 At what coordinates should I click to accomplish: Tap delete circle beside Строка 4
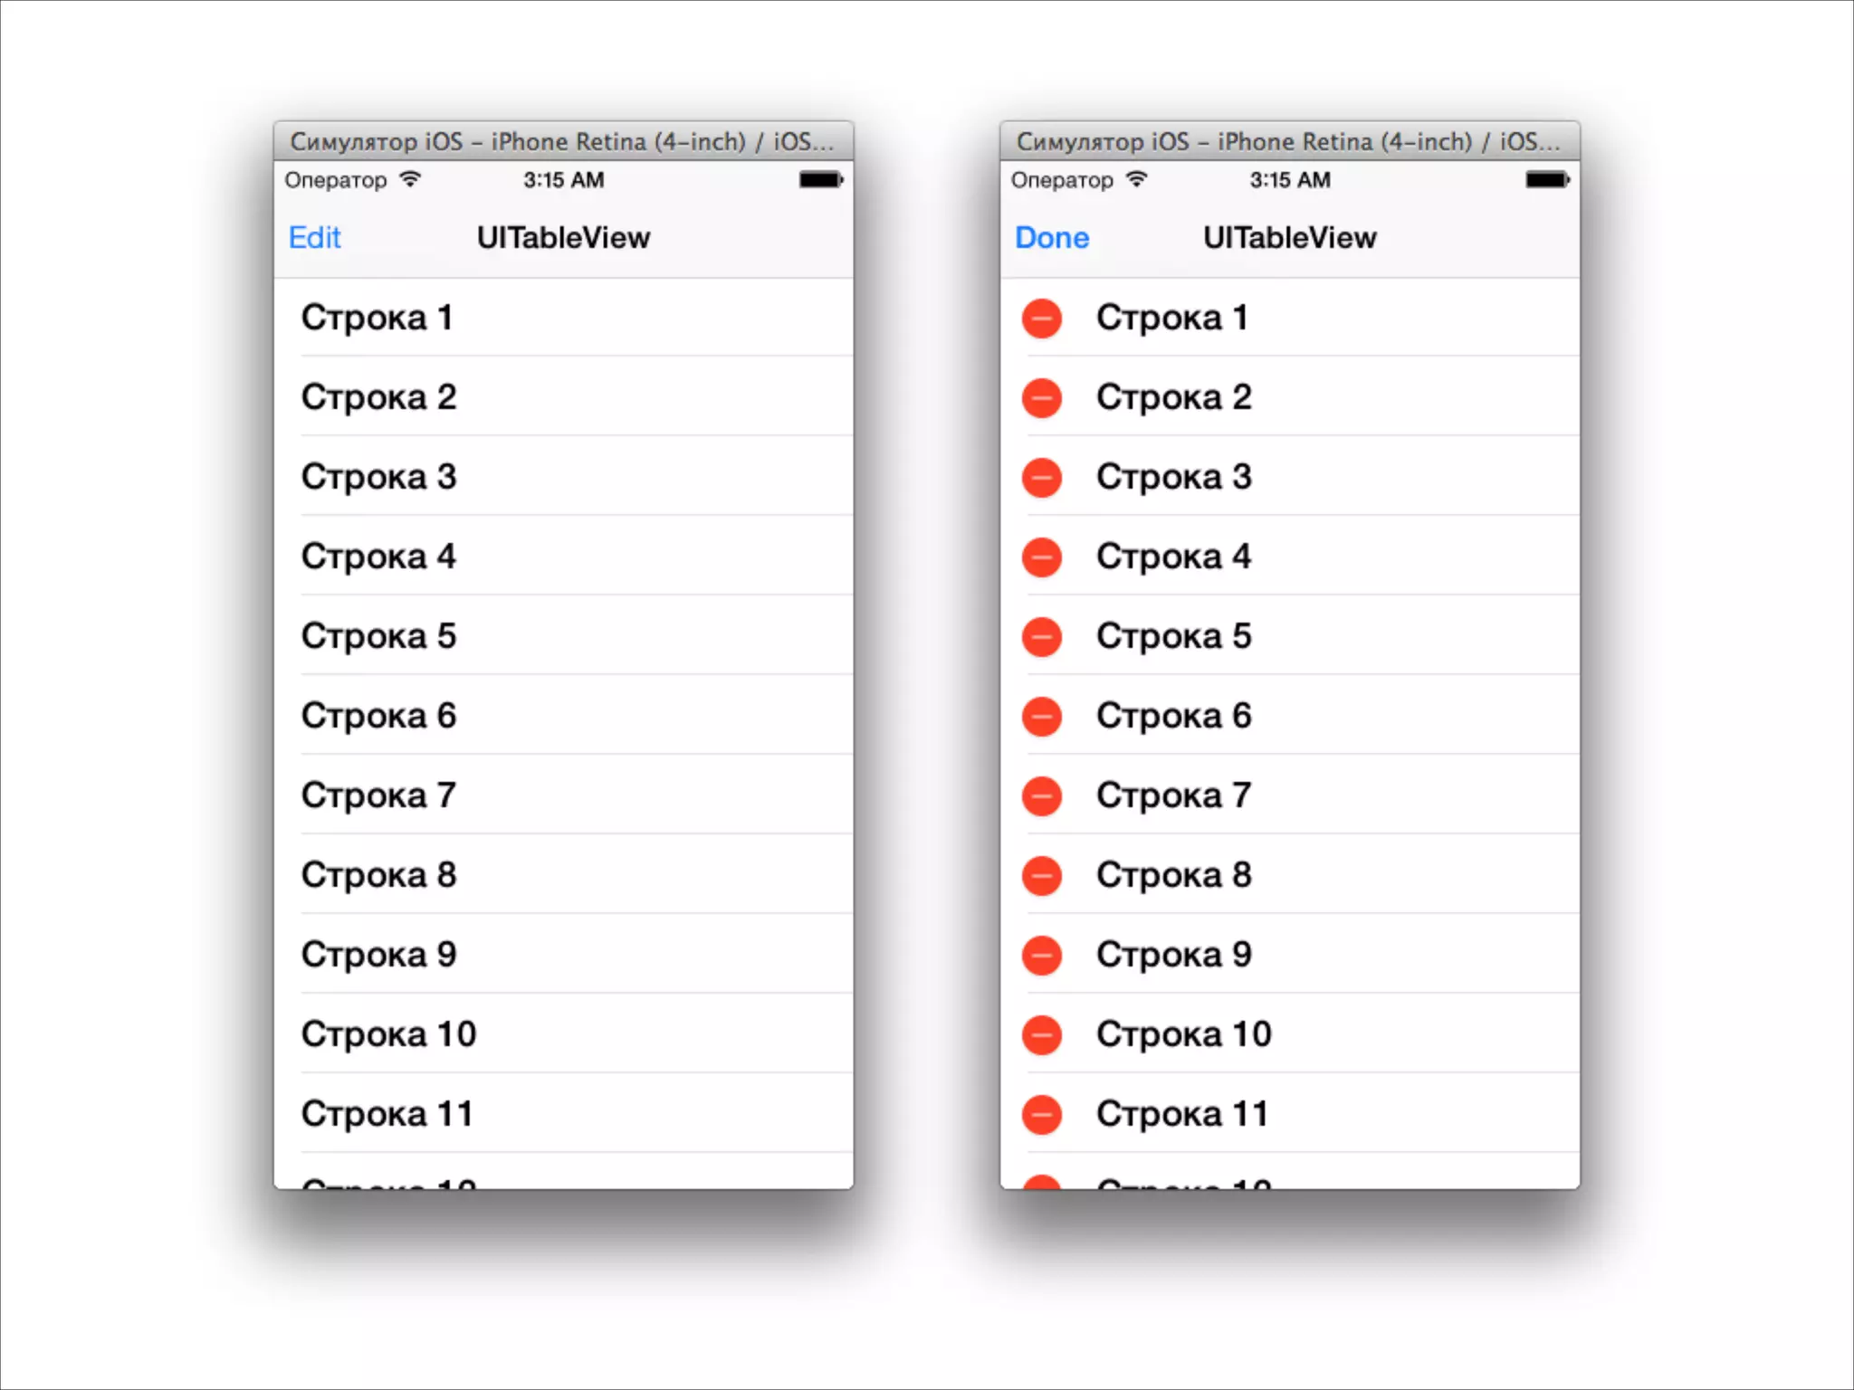click(1041, 557)
